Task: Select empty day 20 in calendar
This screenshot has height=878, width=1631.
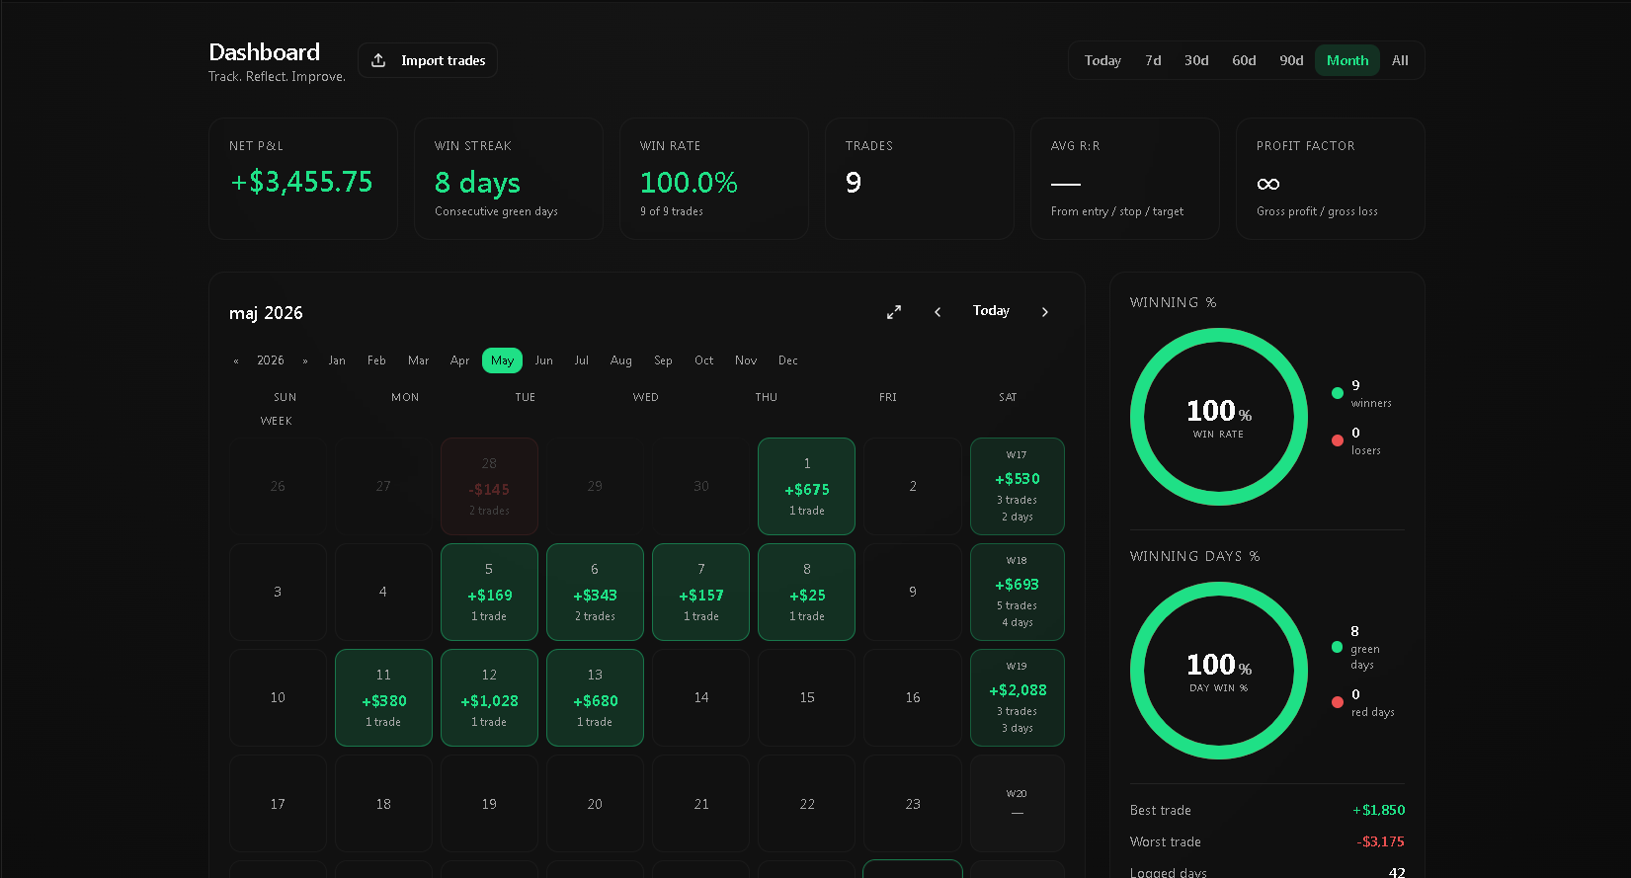Action: point(595,803)
